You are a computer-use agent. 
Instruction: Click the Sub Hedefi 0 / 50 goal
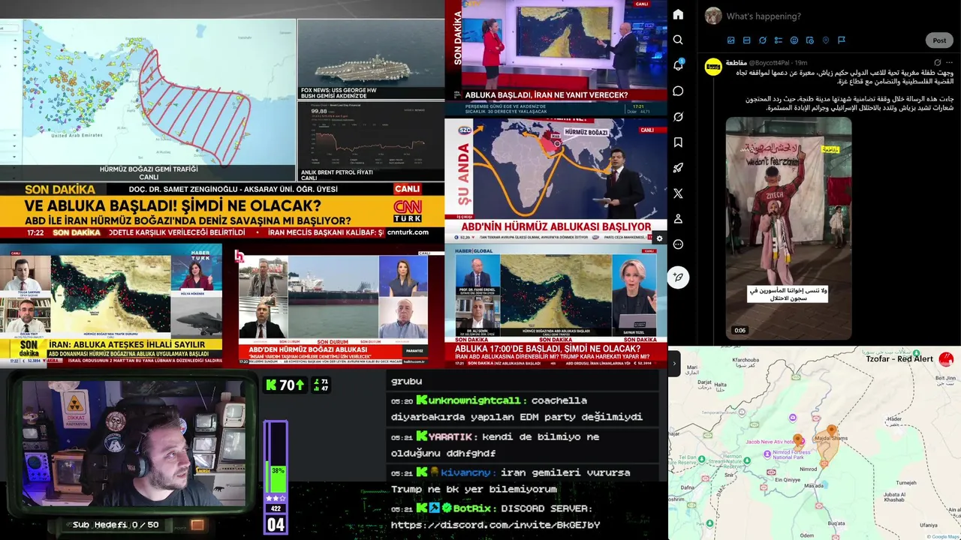116,525
